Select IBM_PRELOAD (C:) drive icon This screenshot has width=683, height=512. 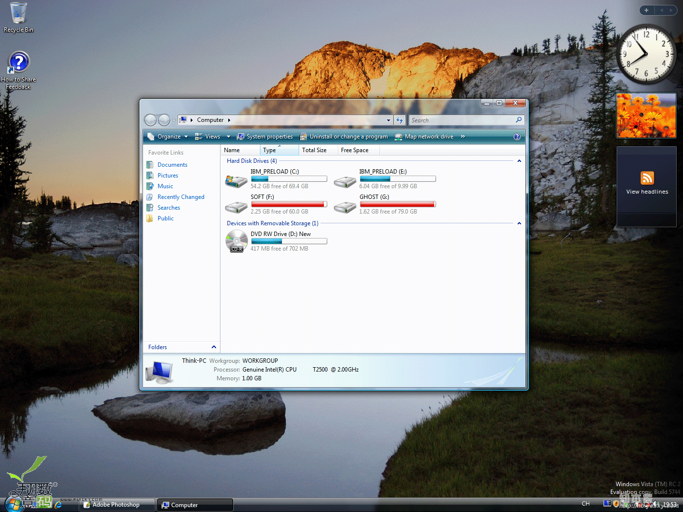(x=236, y=181)
